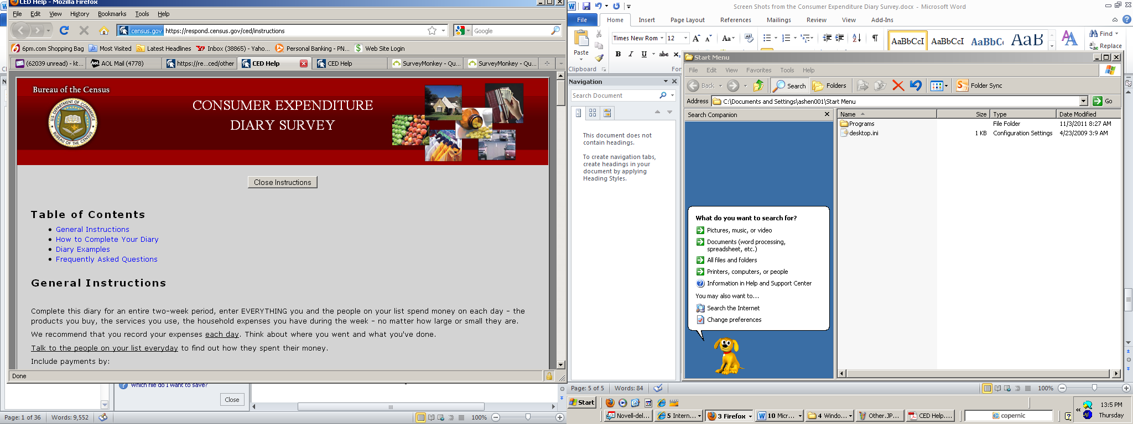This screenshot has width=1133, height=424.
Task: Browse pages thumbnail view in Navigation pane
Action: (593, 113)
